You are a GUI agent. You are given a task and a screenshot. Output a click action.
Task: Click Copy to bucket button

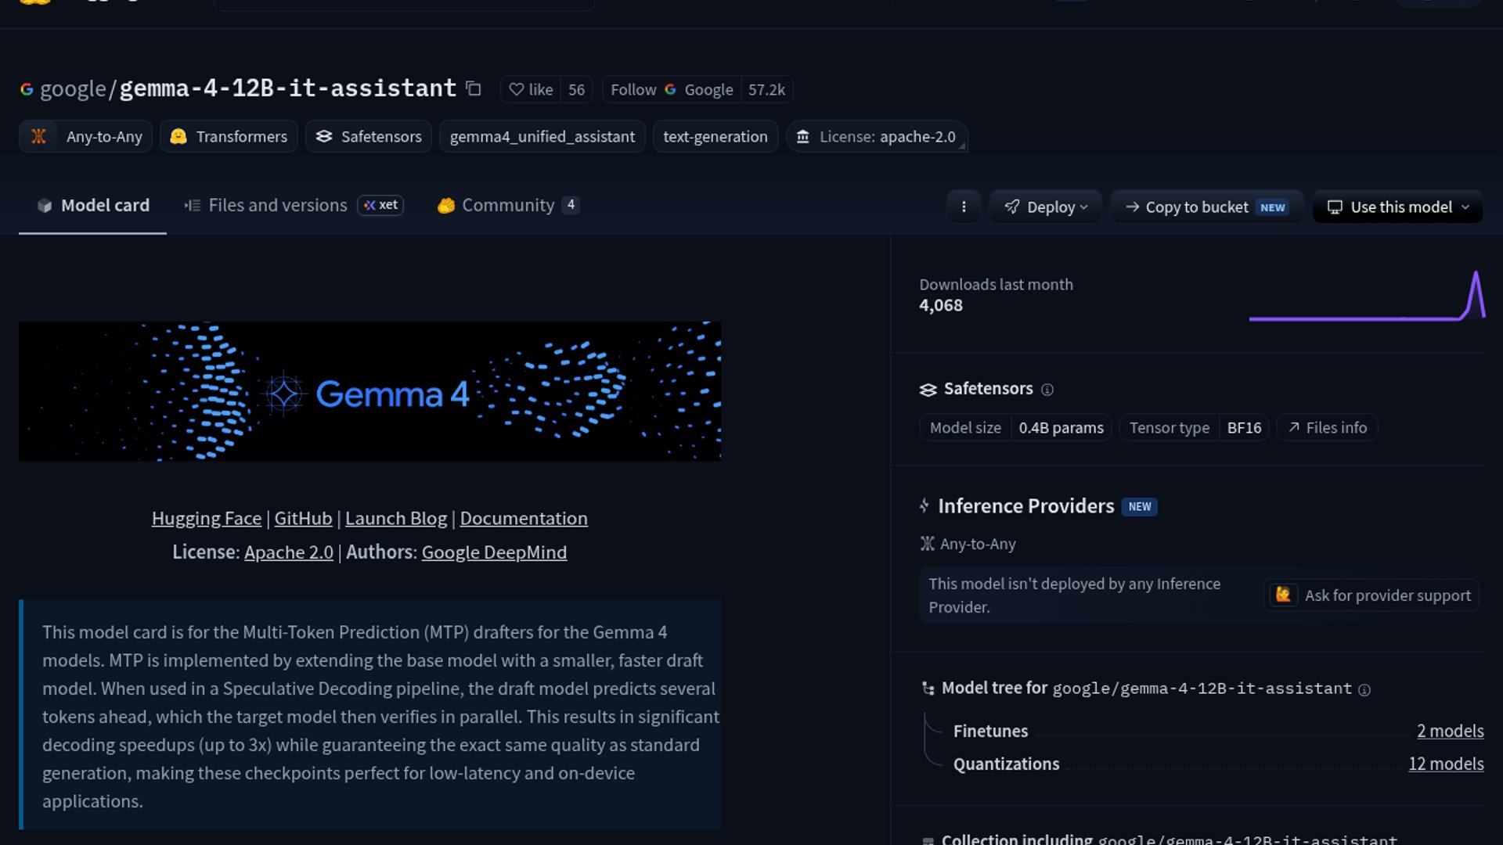pyautogui.click(x=1206, y=207)
